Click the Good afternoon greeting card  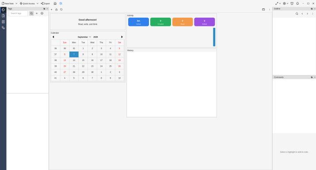[x=88, y=22]
